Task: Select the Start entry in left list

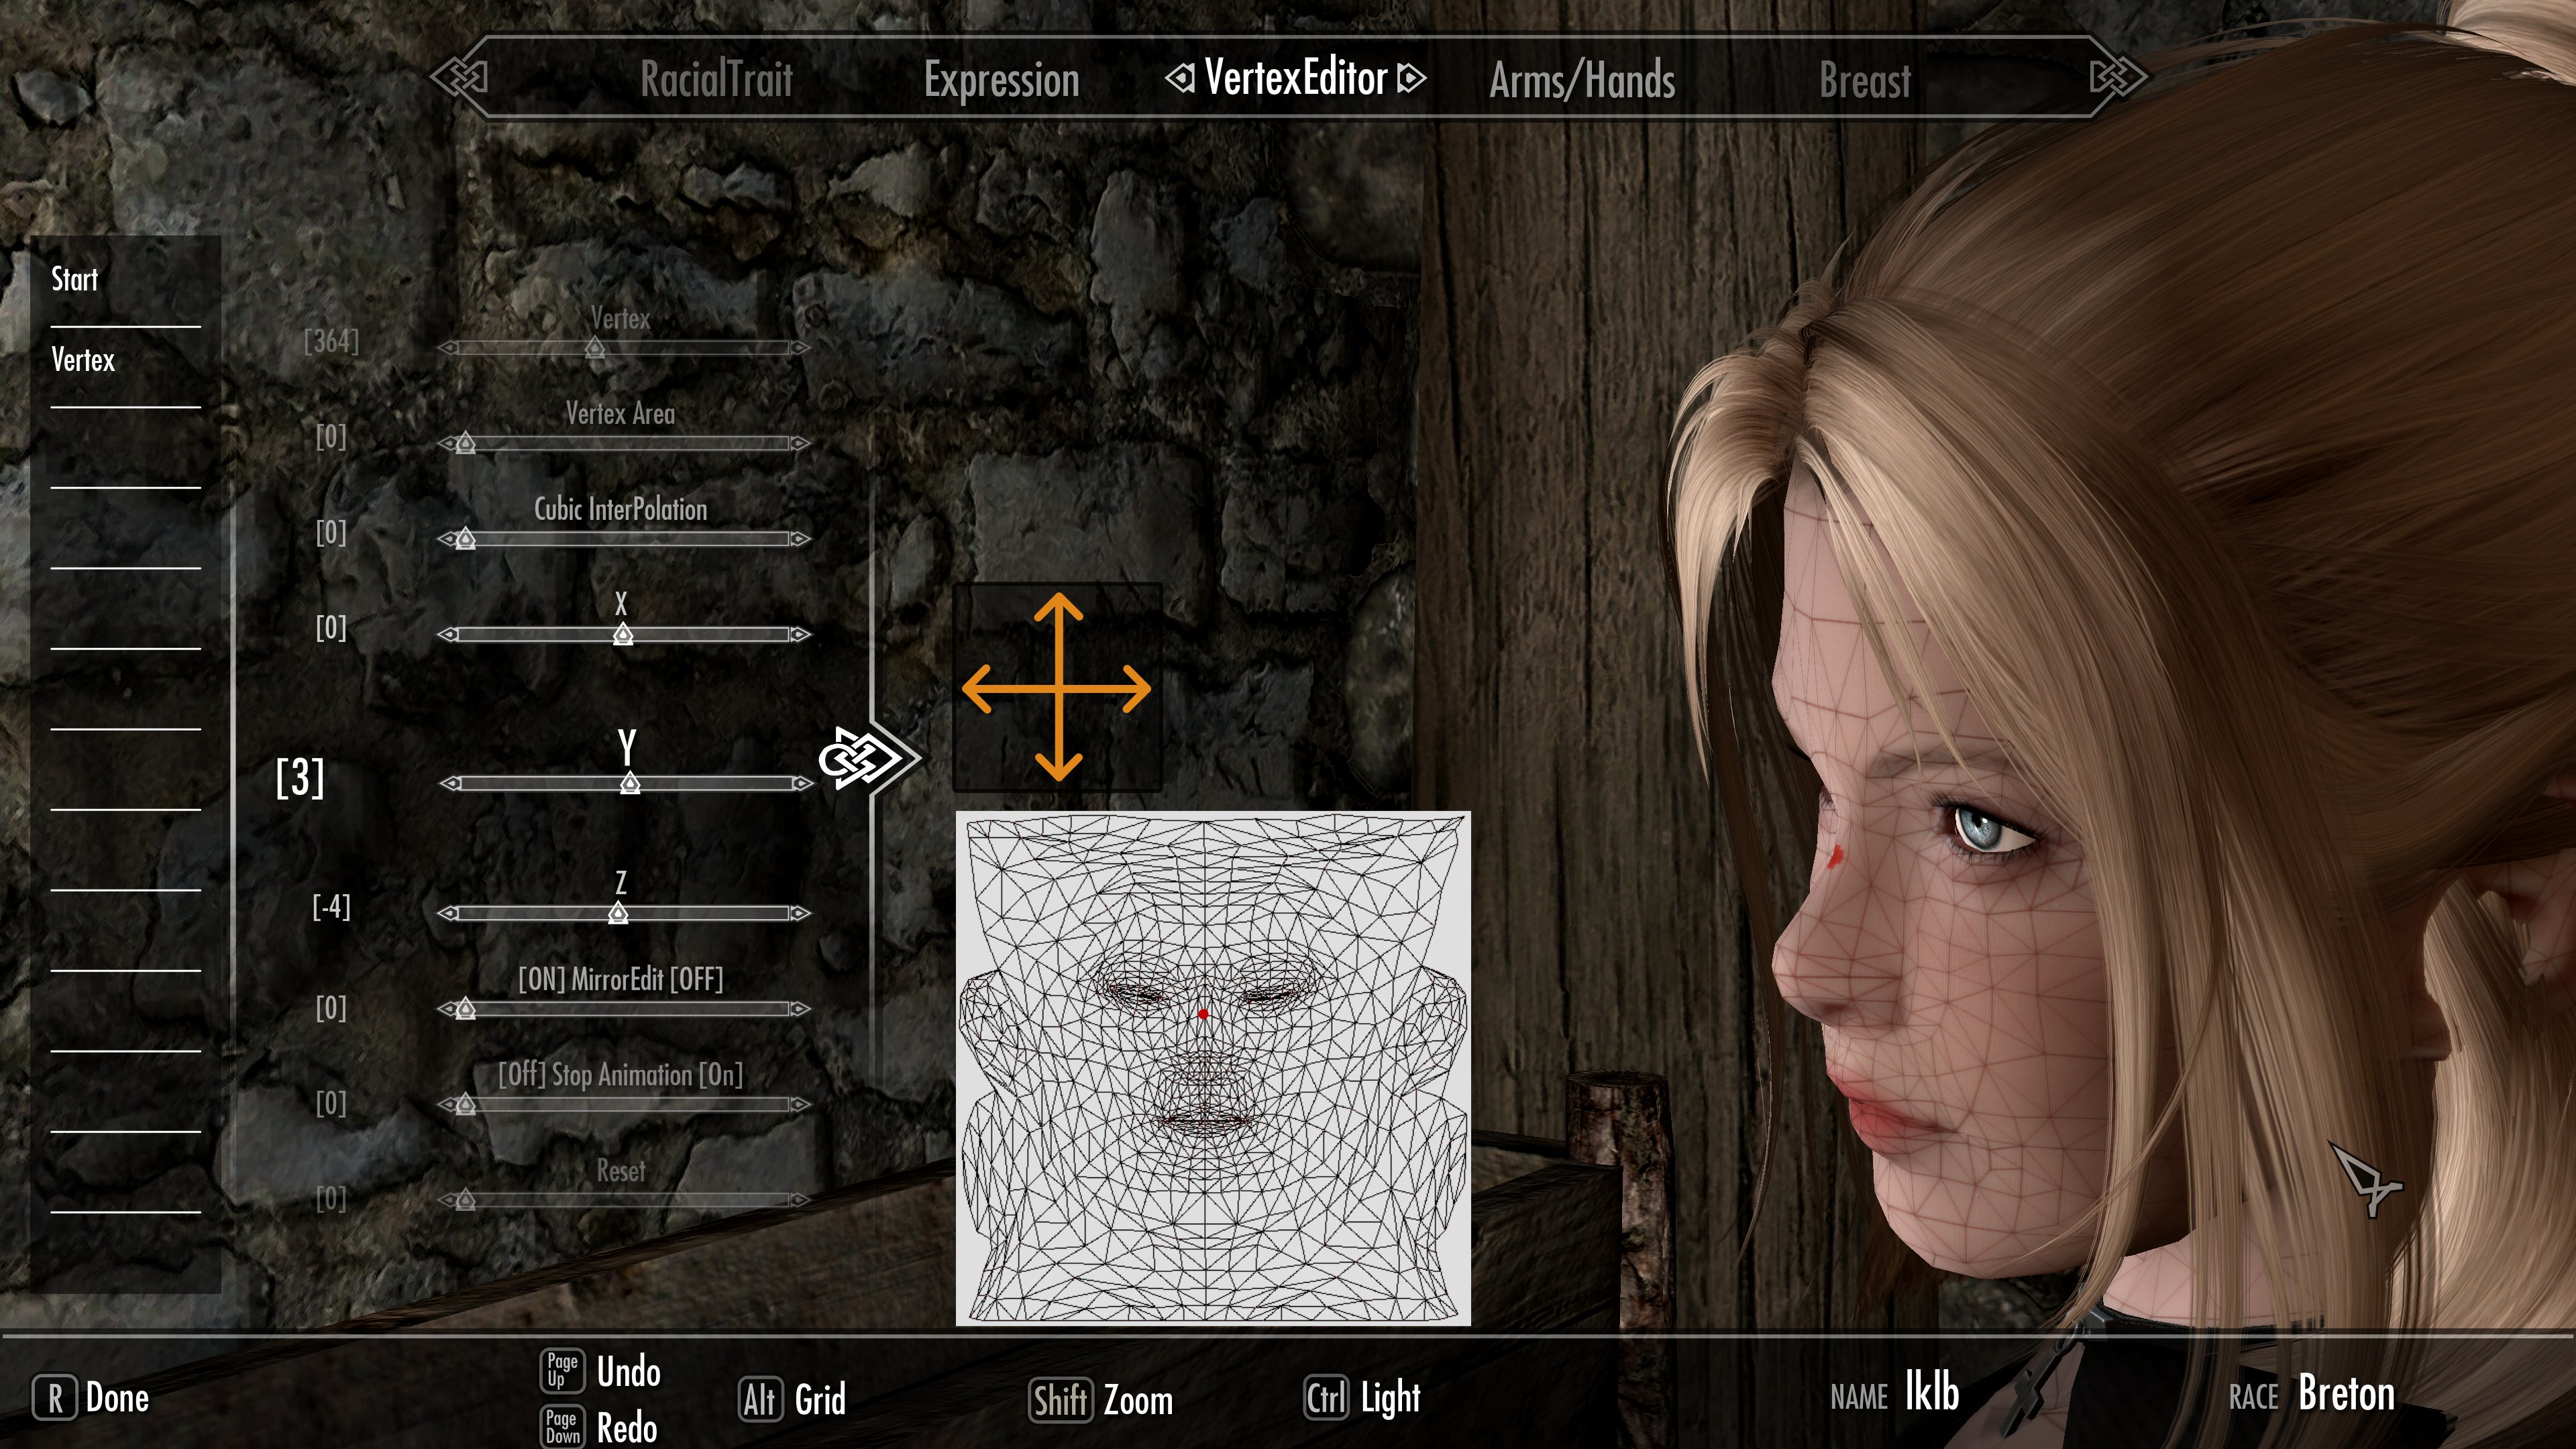Action: pos(75,279)
